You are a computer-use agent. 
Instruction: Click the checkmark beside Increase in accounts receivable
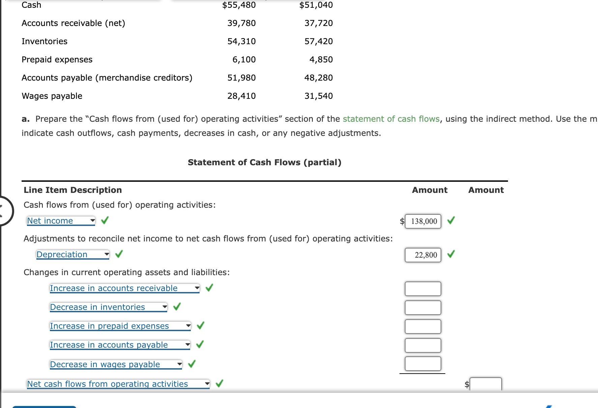click(x=209, y=288)
